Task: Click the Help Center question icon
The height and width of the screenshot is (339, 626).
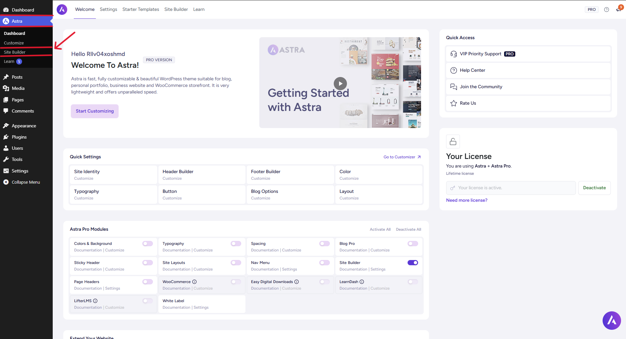Action: point(454,70)
